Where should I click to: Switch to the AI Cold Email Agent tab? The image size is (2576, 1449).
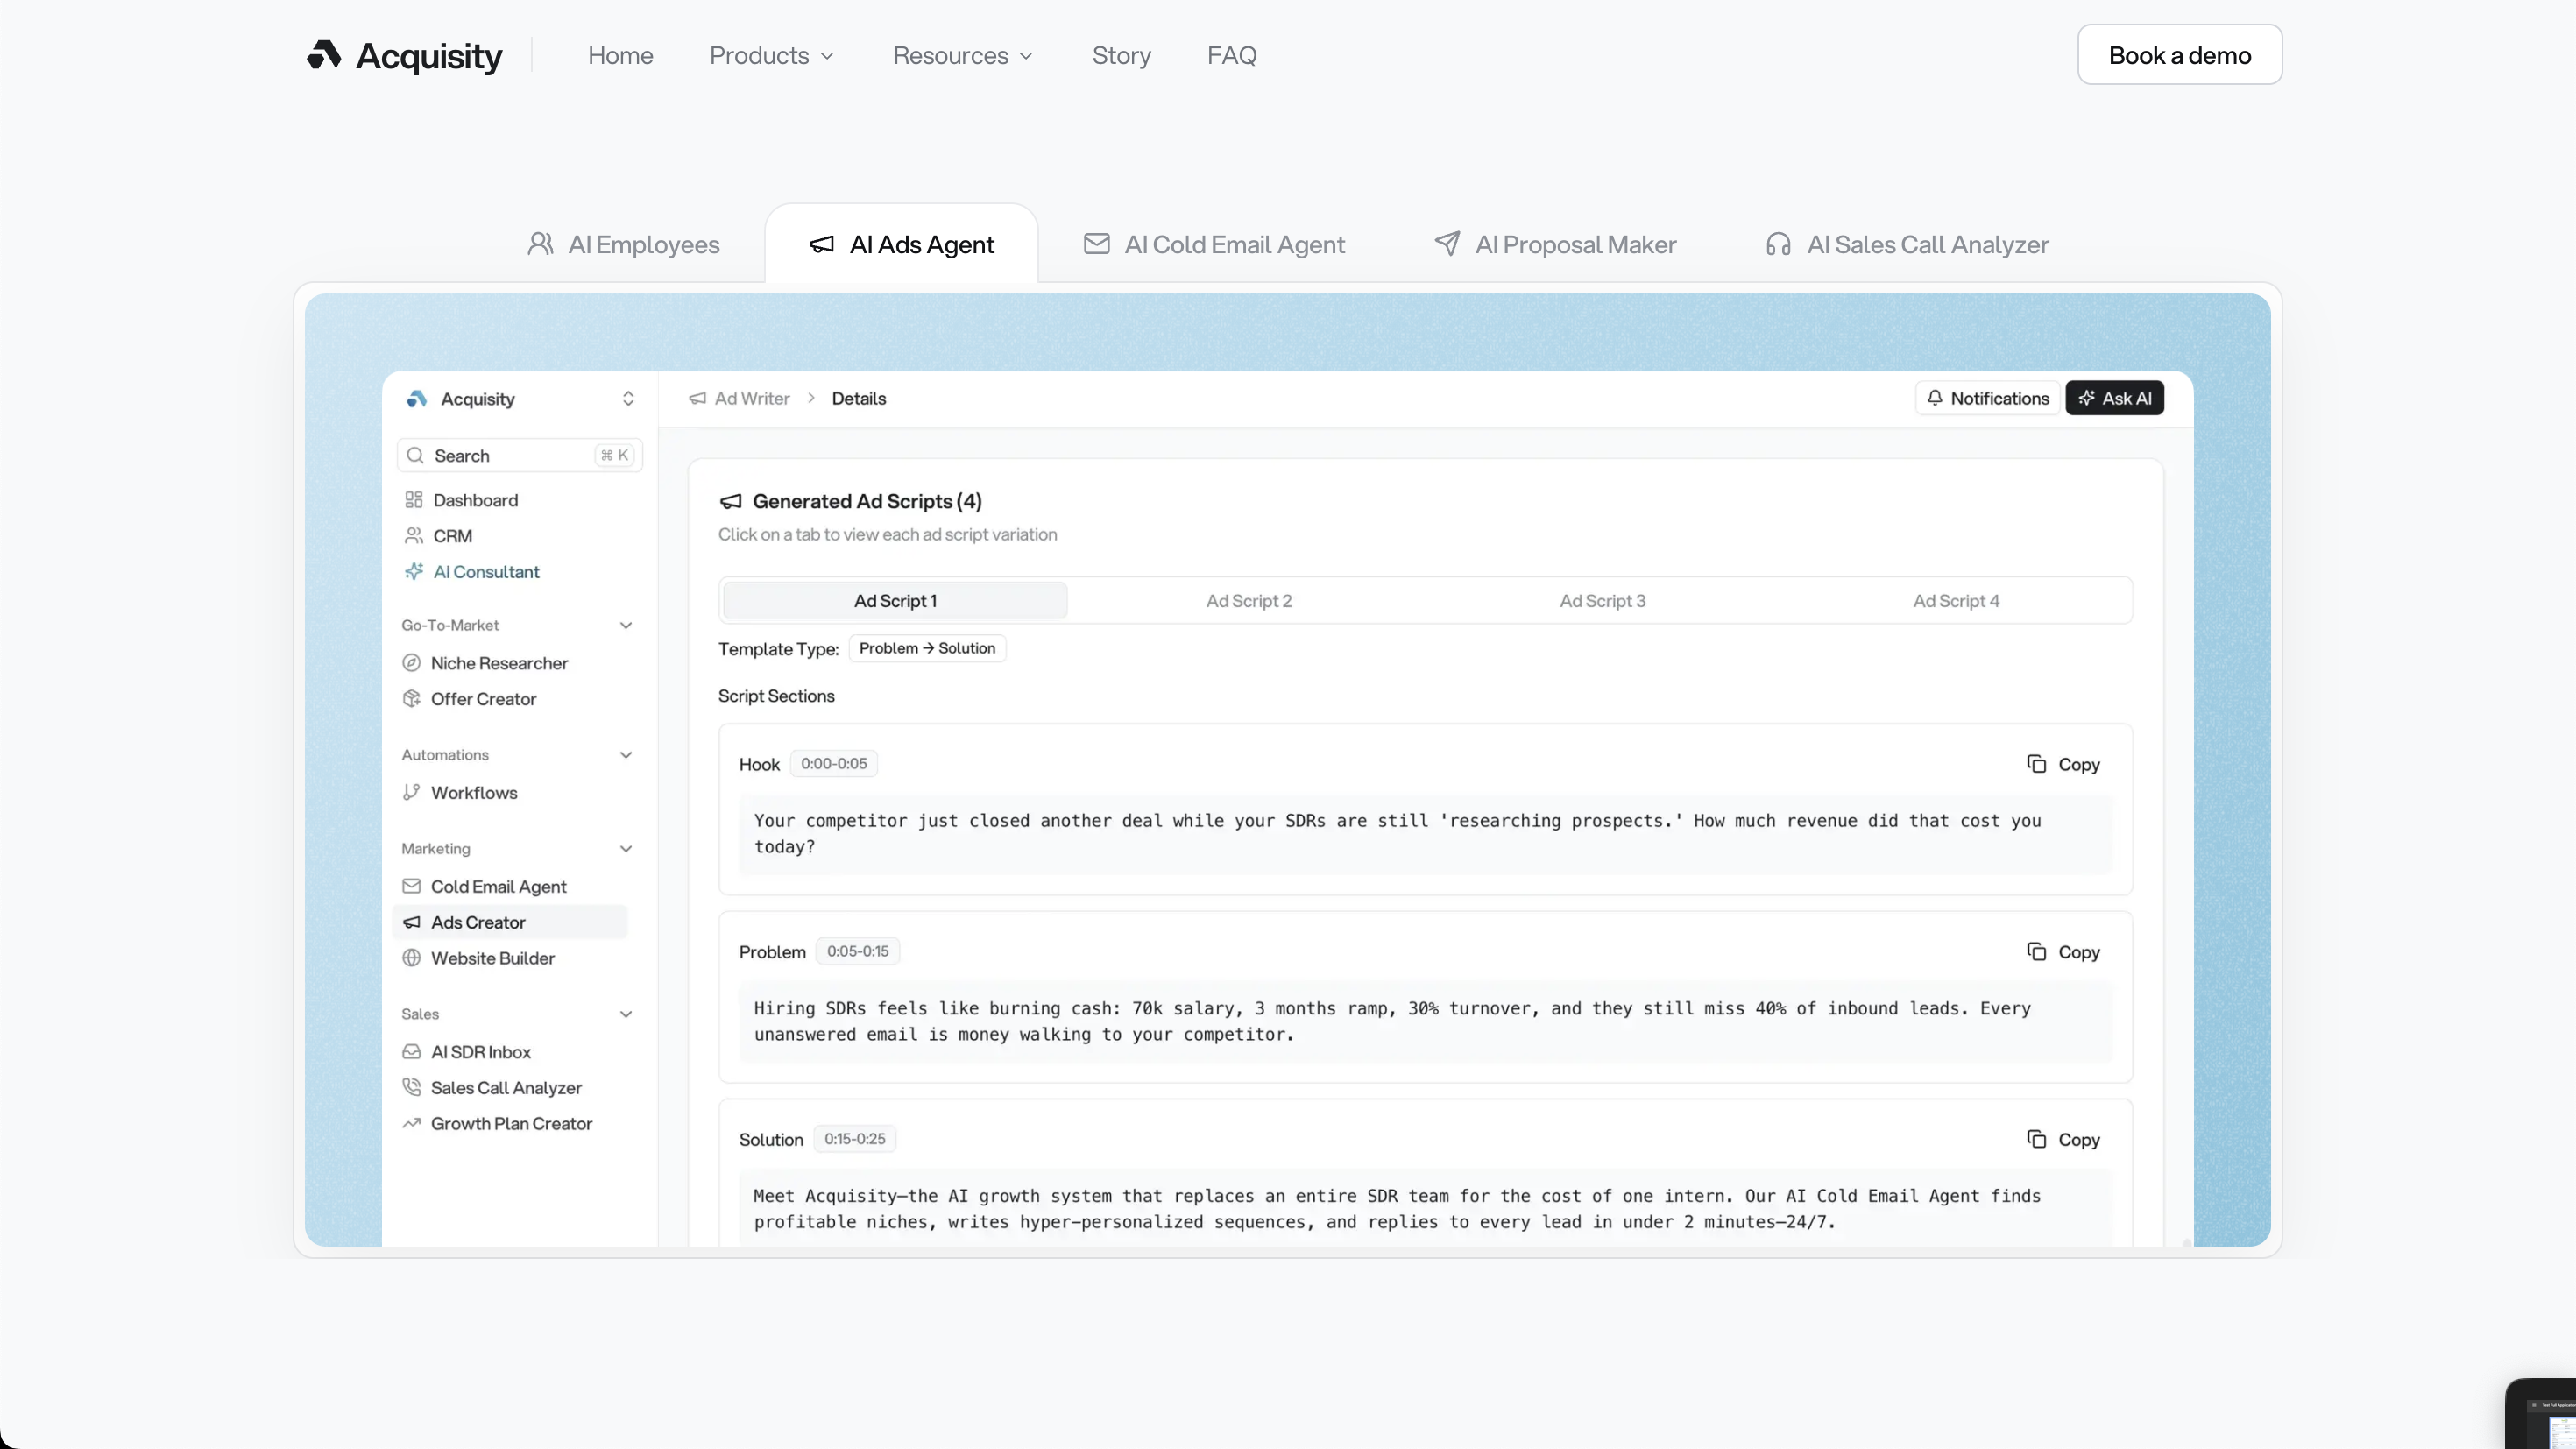[1214, 244]
